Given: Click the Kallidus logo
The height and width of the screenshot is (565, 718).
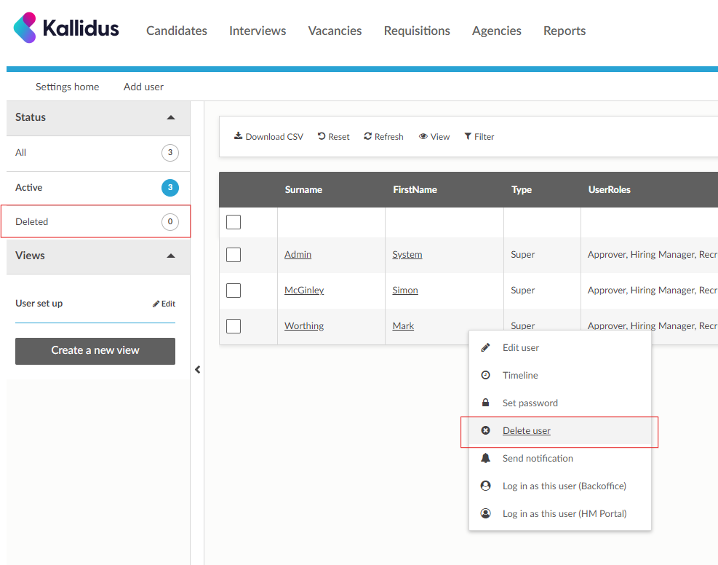Looking at the screenshot, I should (x=66, y=28).
